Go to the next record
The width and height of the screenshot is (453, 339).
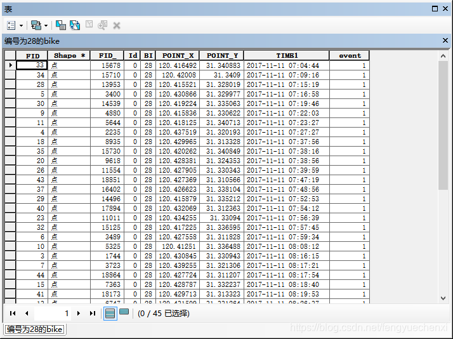78,313
